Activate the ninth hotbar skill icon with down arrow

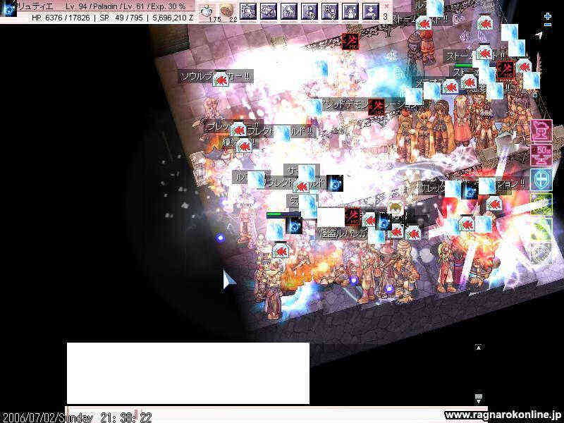pyautogui.click(x=371, y=11)
